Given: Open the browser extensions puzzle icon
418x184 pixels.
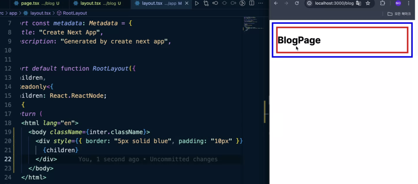Looking at the screenshot, I should click(x=383, y=3).
